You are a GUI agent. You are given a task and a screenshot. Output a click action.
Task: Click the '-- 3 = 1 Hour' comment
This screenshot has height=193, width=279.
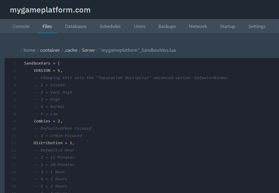49,172
